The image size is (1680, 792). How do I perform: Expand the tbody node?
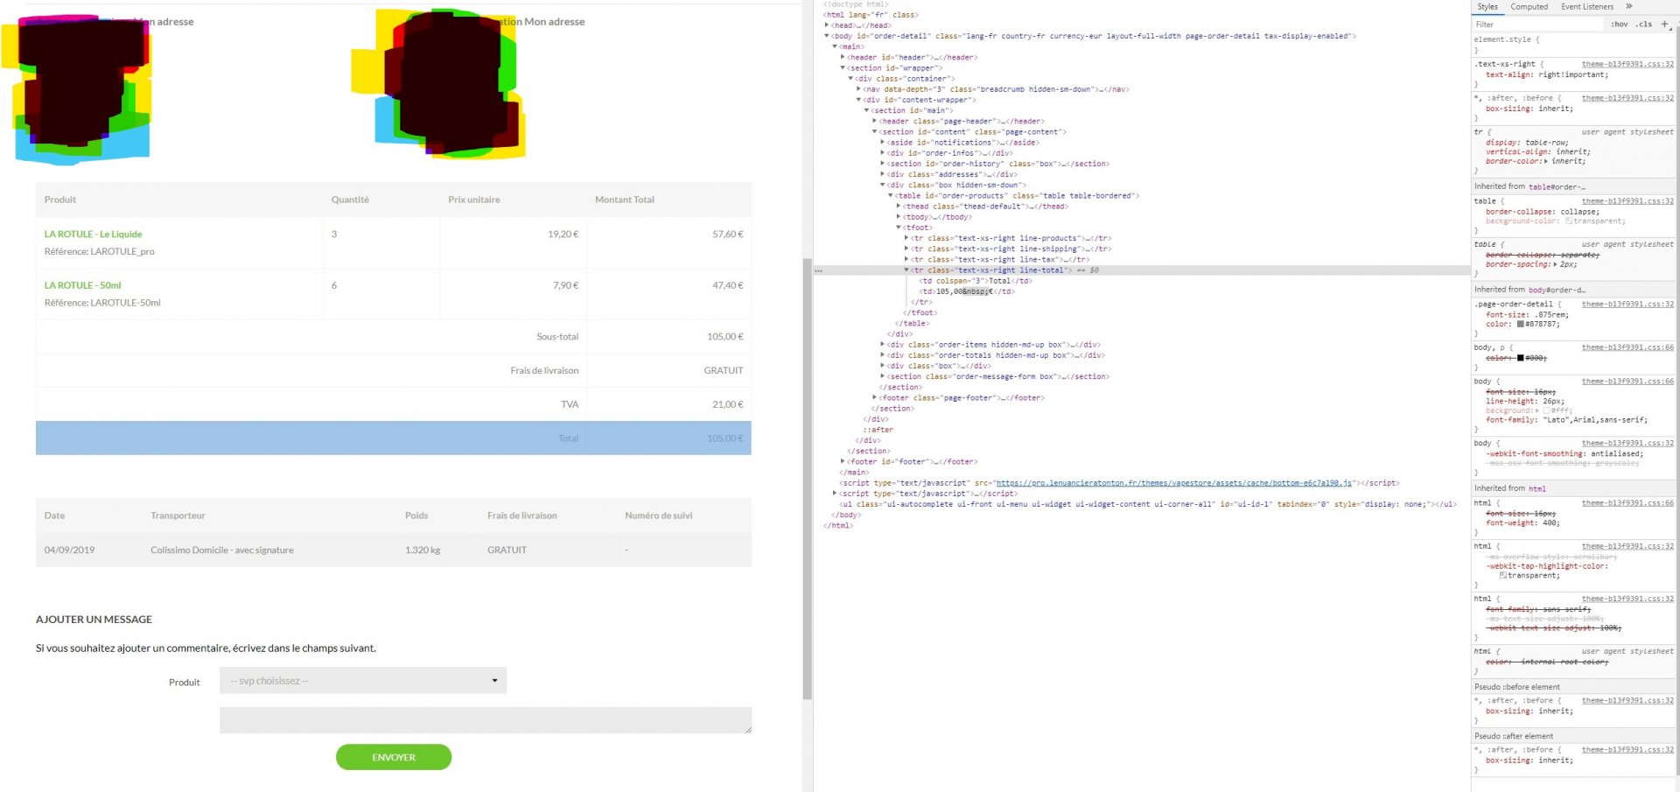click(x=899, y=217)
